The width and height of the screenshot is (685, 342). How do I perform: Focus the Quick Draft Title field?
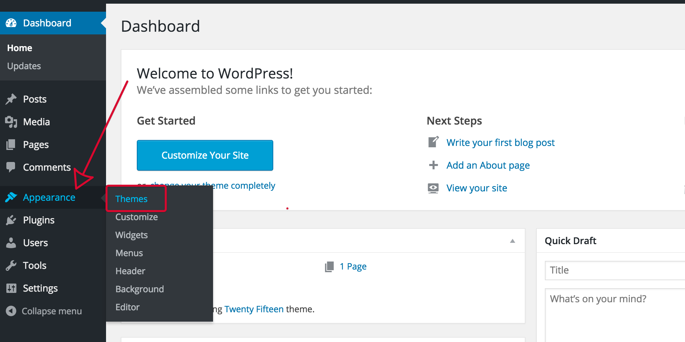tap(615, 270)
